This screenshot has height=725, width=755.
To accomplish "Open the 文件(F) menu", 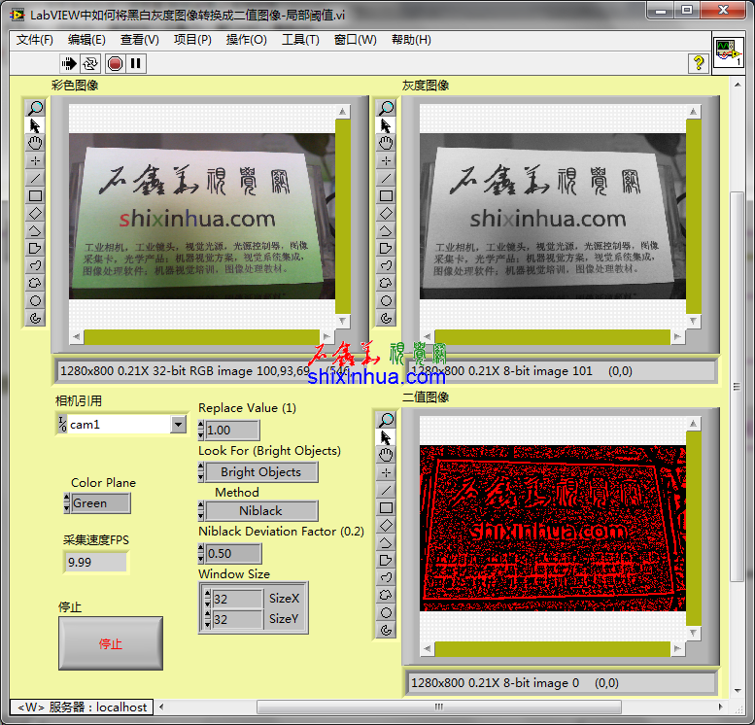I will [x=35, y=40].
